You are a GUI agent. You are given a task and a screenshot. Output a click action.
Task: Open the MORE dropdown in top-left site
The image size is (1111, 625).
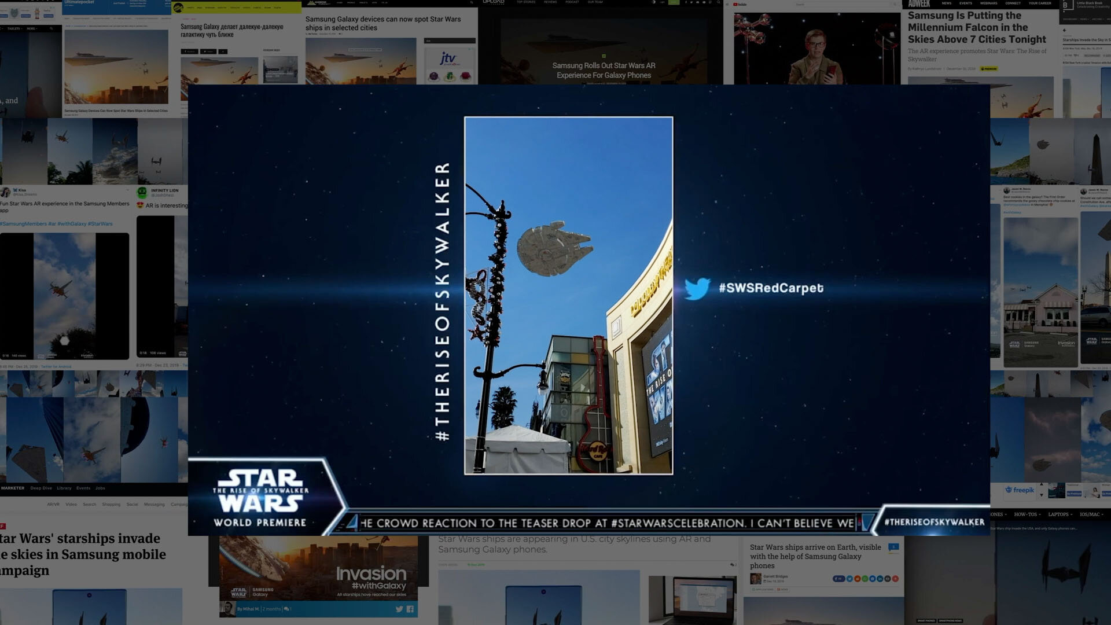[32, 28]
